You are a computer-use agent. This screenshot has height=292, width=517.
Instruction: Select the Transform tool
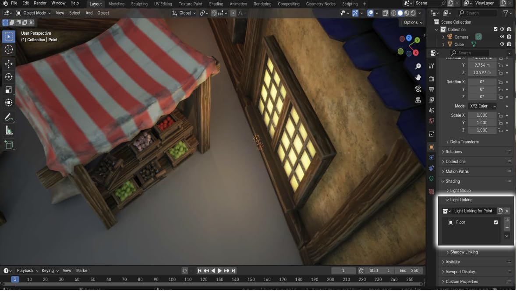pyautogui.click(x=9, y=103)
